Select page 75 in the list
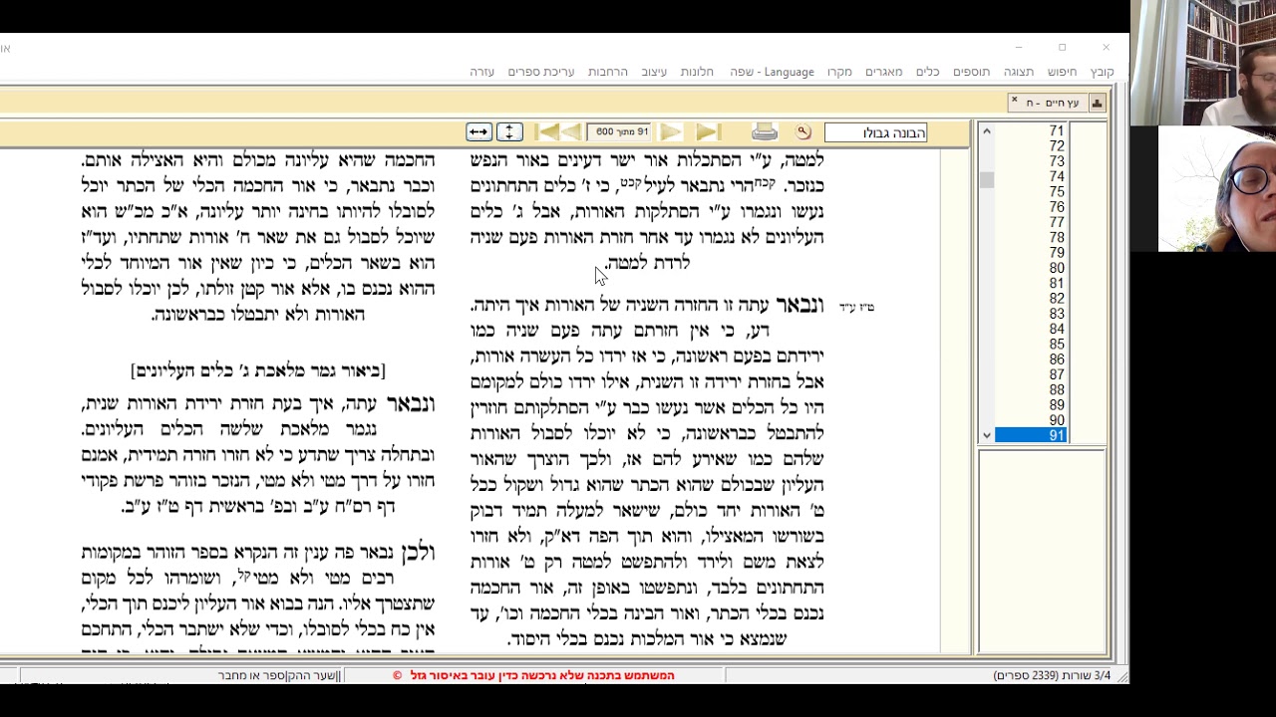 [x=1031, y=191]
